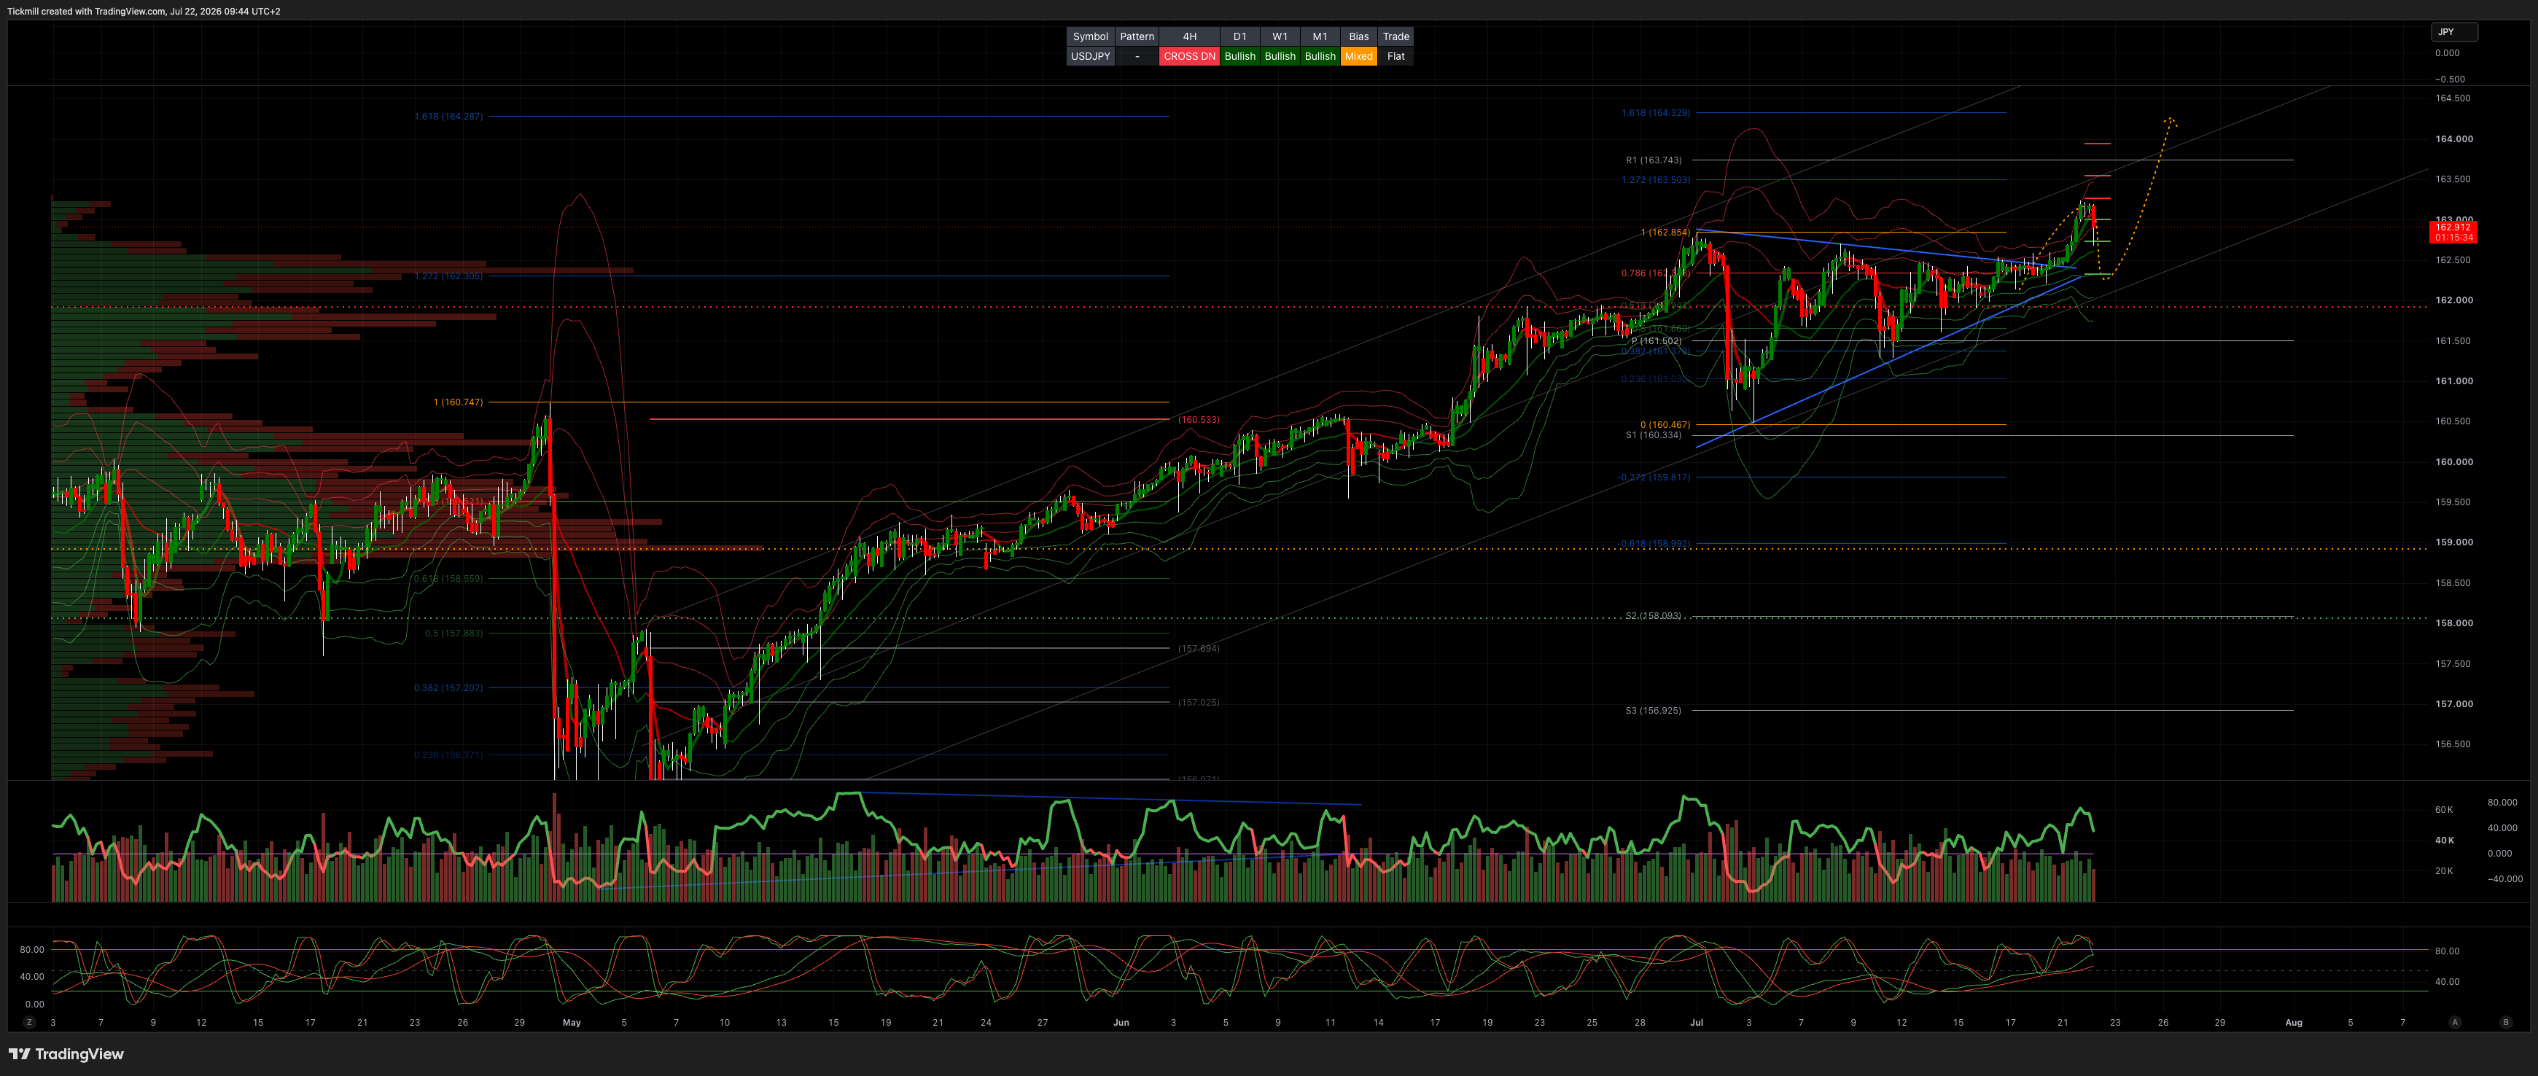Click the 20 K volume axis label
This screenshot has width=2538, height=1076.
click(x=2445, y=871)
